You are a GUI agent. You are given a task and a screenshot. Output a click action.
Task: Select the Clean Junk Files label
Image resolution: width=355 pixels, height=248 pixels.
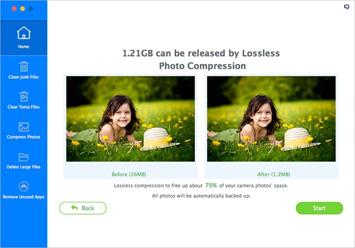tap(24, 77)
